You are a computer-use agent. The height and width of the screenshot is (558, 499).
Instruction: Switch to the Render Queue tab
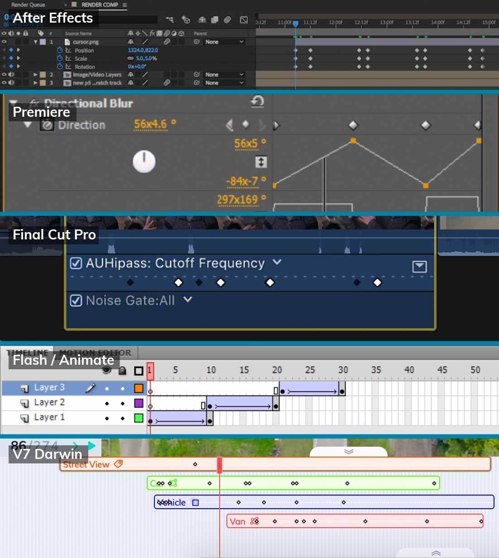(28, 5)
